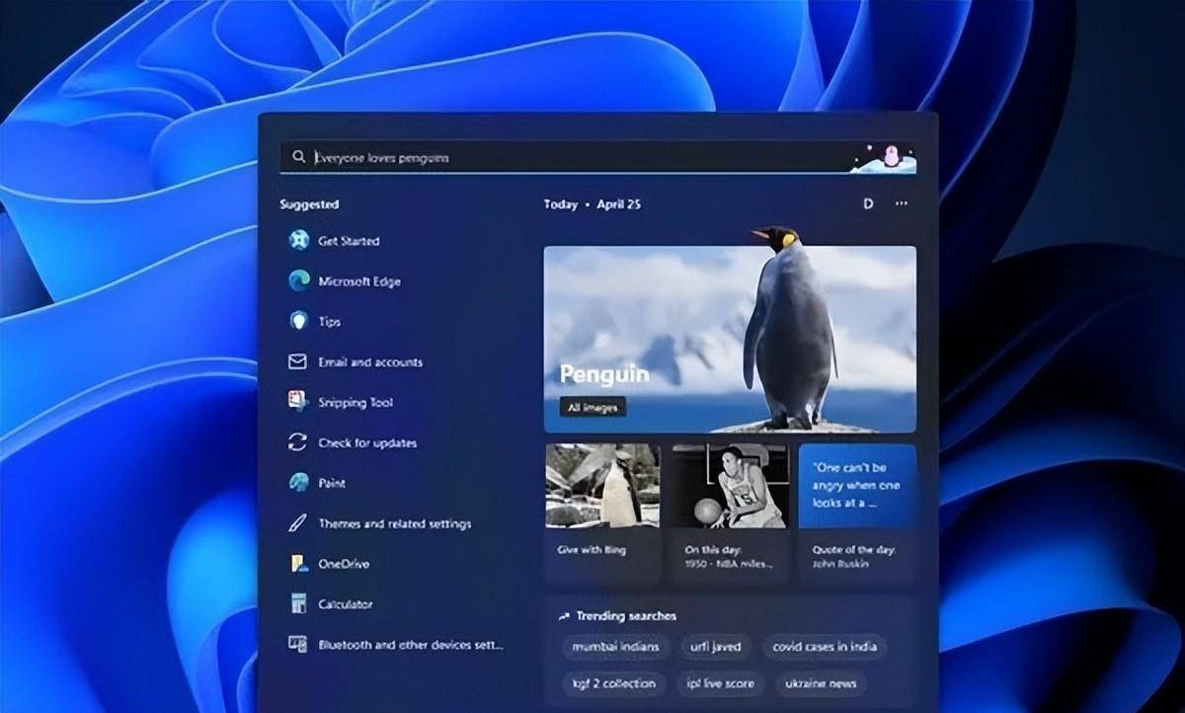Select the urfi javed trending chip
This screenshot has height=713, width=1185.
(715, 647)
